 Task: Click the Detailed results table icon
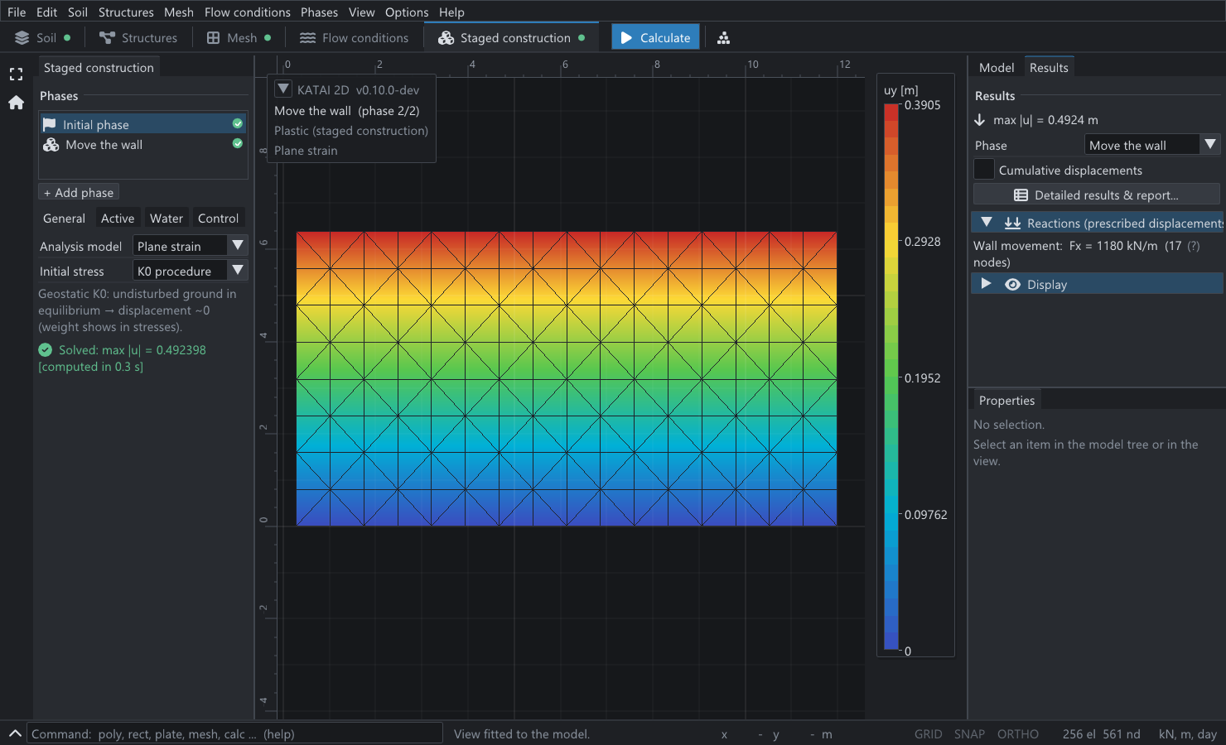(x=1021, y=195)
